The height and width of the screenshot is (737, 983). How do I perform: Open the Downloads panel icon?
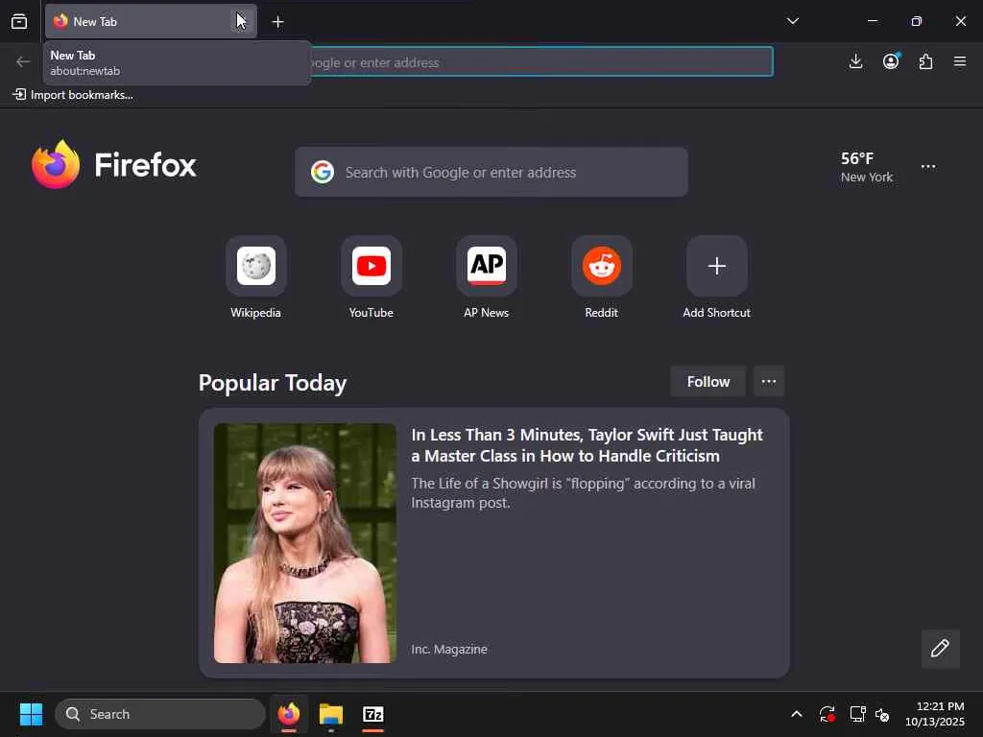(x=855, y=61)
